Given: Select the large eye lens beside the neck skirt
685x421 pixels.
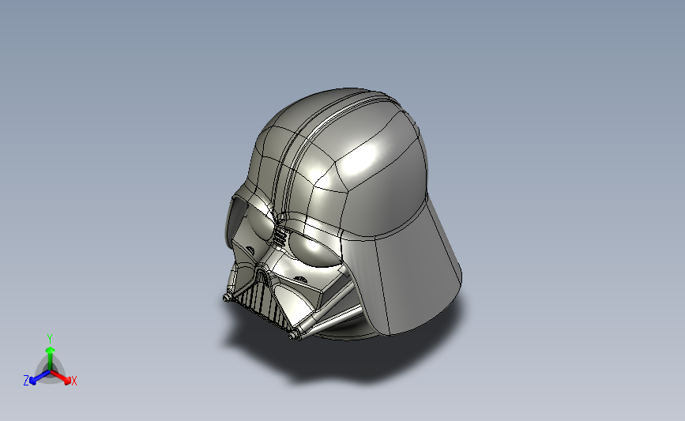Looking at the screenshot, I should point(315,251).
